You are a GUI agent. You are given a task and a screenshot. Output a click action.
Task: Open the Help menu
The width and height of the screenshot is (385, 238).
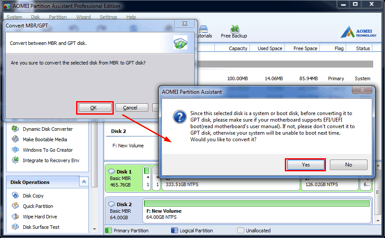131,17
